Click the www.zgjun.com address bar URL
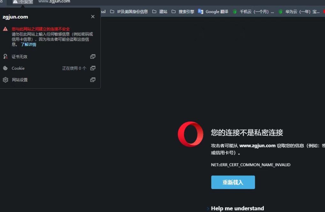The image size is (325, 212). [54, 2]
